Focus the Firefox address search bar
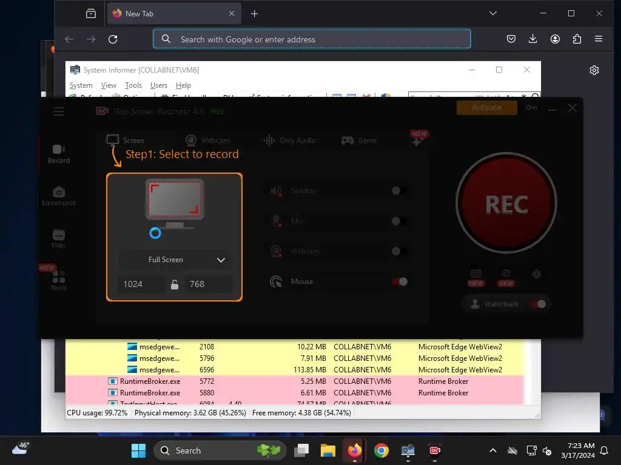621x465 pixels. 312,39
